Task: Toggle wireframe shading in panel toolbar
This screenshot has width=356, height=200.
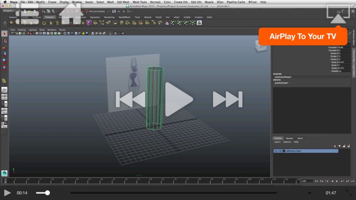Action: (x=65, y=33)
